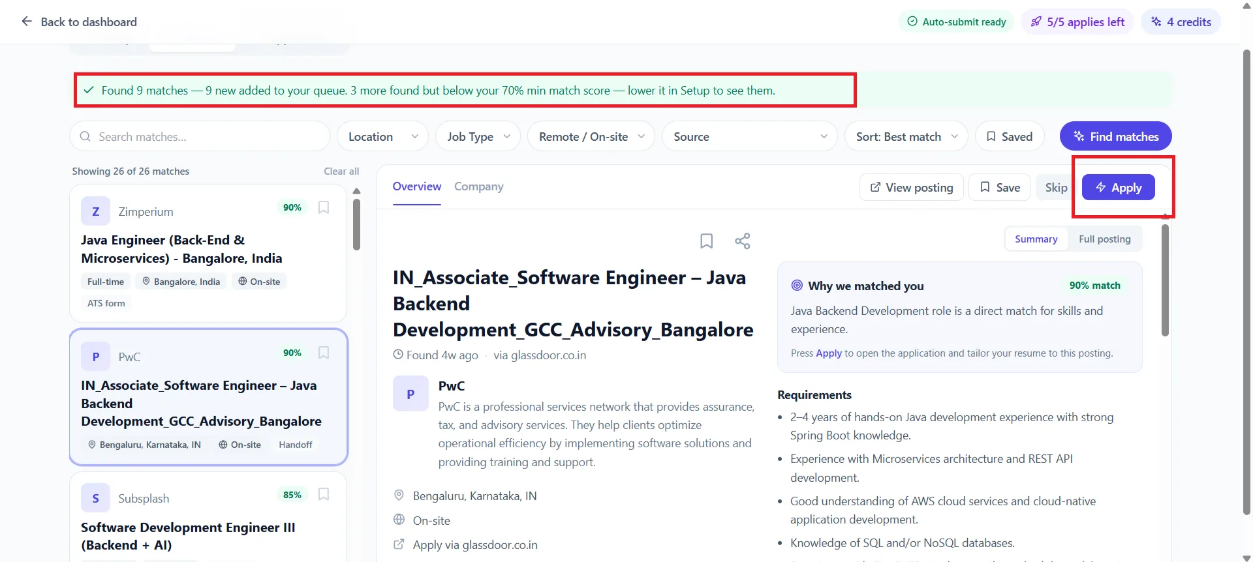Screen dimensions: 1253x562
Task: Click the back arrow icon
Action: point(27,22)
